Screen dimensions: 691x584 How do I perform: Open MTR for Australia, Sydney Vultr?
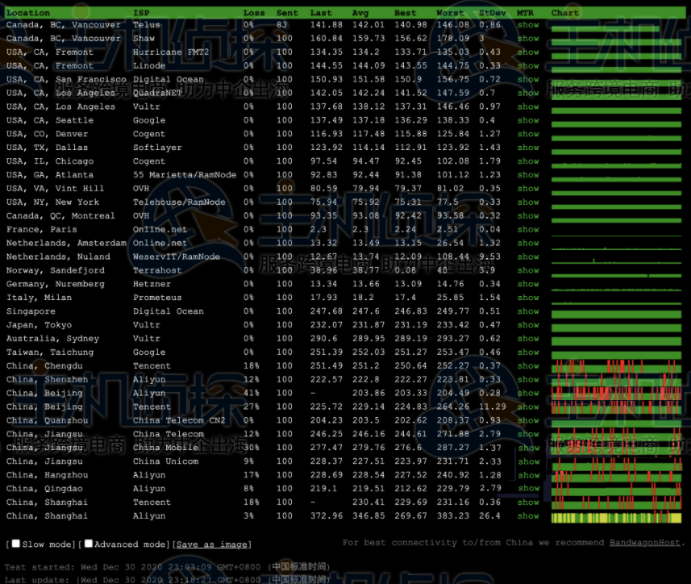(x=528, y=339)
